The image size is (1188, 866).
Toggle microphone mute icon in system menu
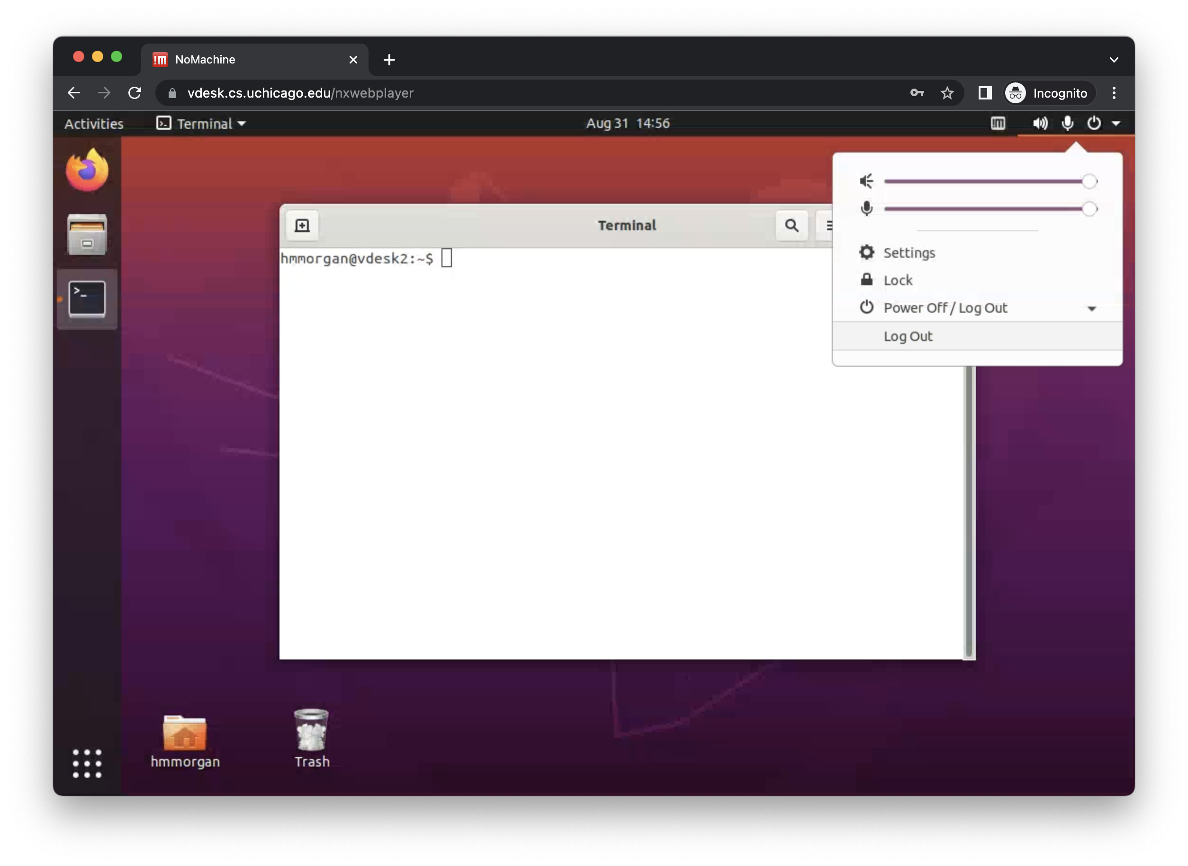866,208
